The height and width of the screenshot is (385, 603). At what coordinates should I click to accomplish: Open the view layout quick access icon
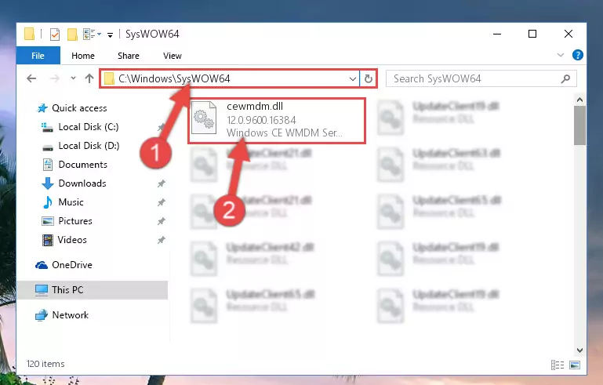[89, 35]
